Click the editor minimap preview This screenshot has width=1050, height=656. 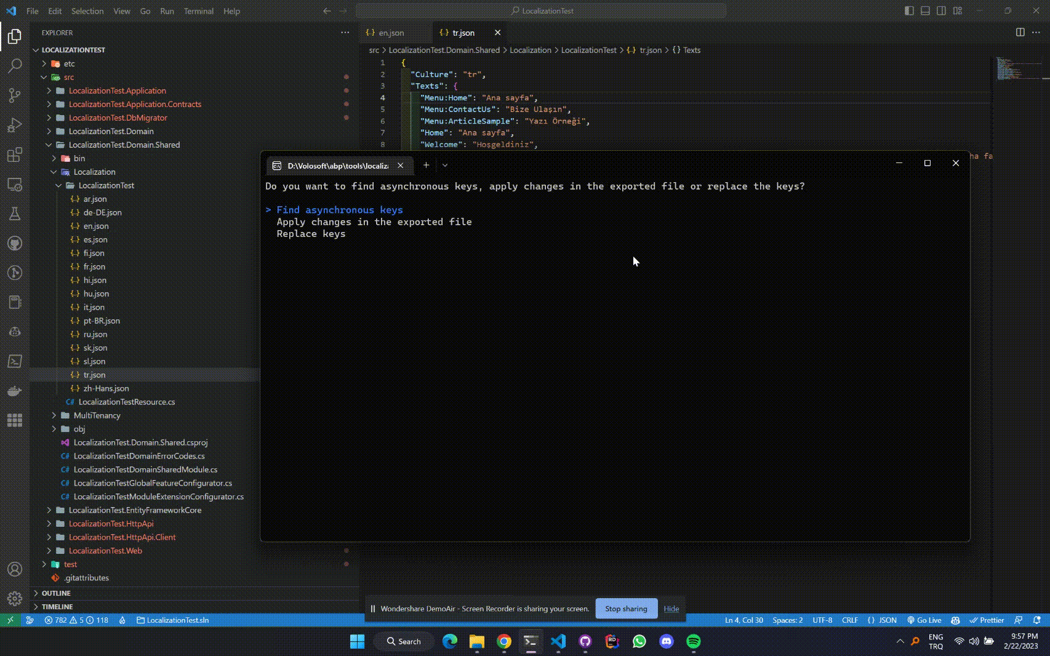tap(1009, 68)
